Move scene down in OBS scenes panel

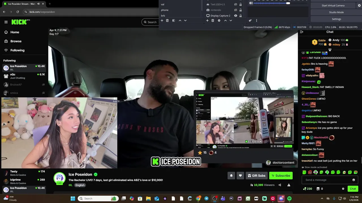185,21
